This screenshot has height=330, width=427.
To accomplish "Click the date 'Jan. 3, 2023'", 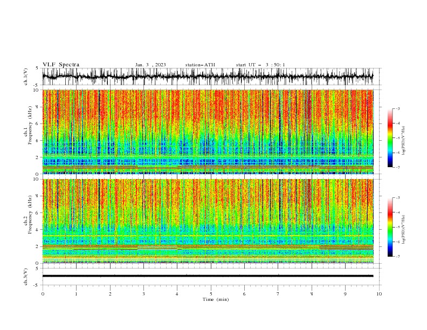I will click(x=150, y=65).
